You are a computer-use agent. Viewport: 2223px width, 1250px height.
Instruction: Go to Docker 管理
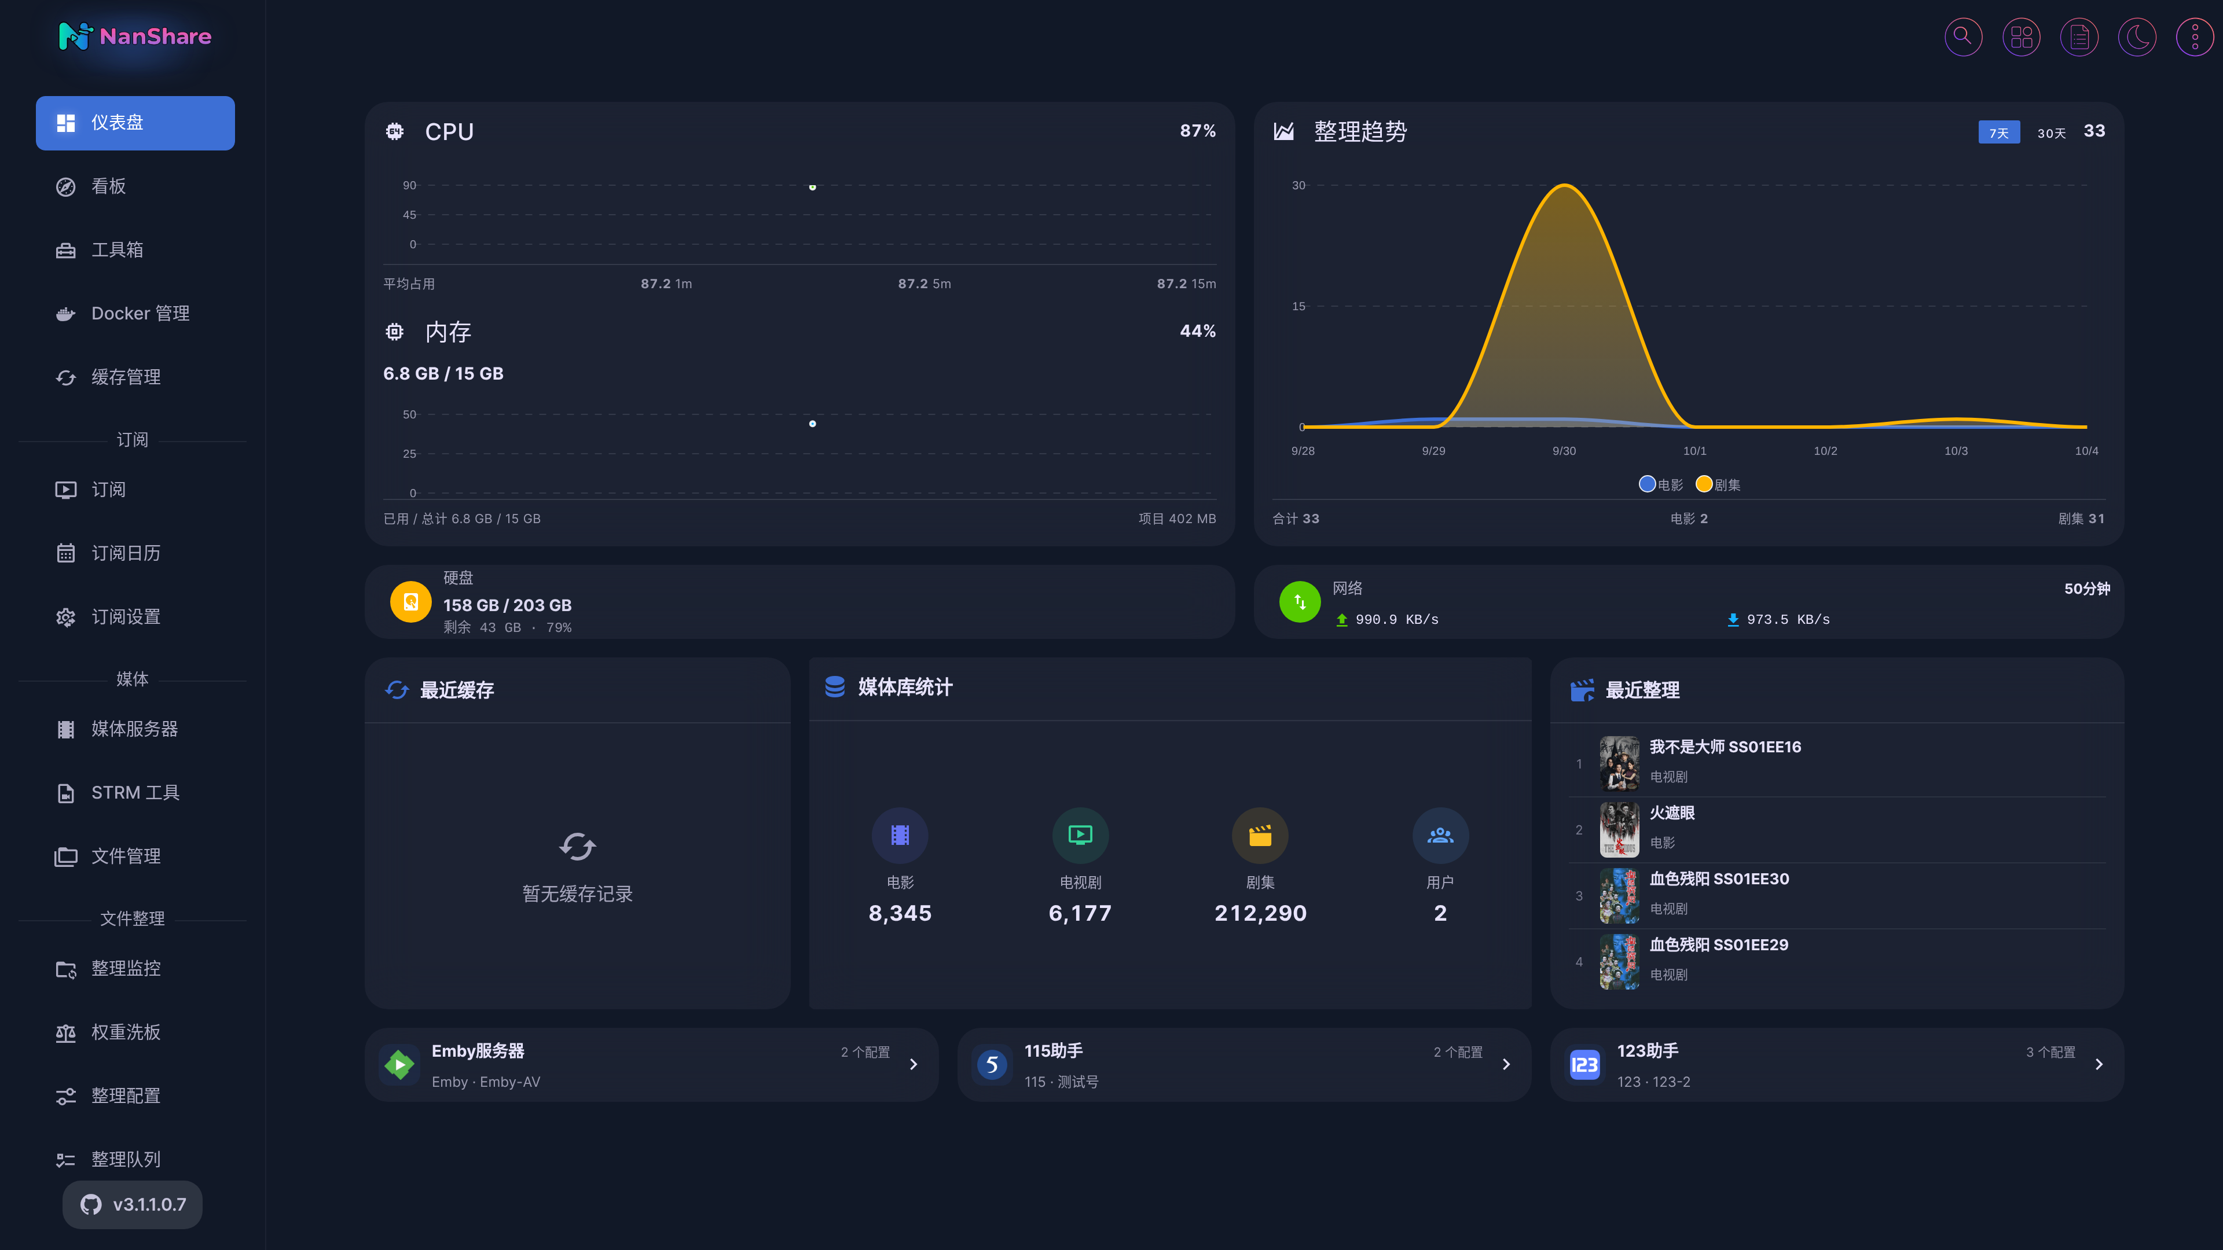pyautogui.click(x=135, y=314)
